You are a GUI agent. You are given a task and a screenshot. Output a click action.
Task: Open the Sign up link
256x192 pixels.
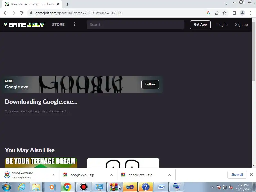coord(241,25)
